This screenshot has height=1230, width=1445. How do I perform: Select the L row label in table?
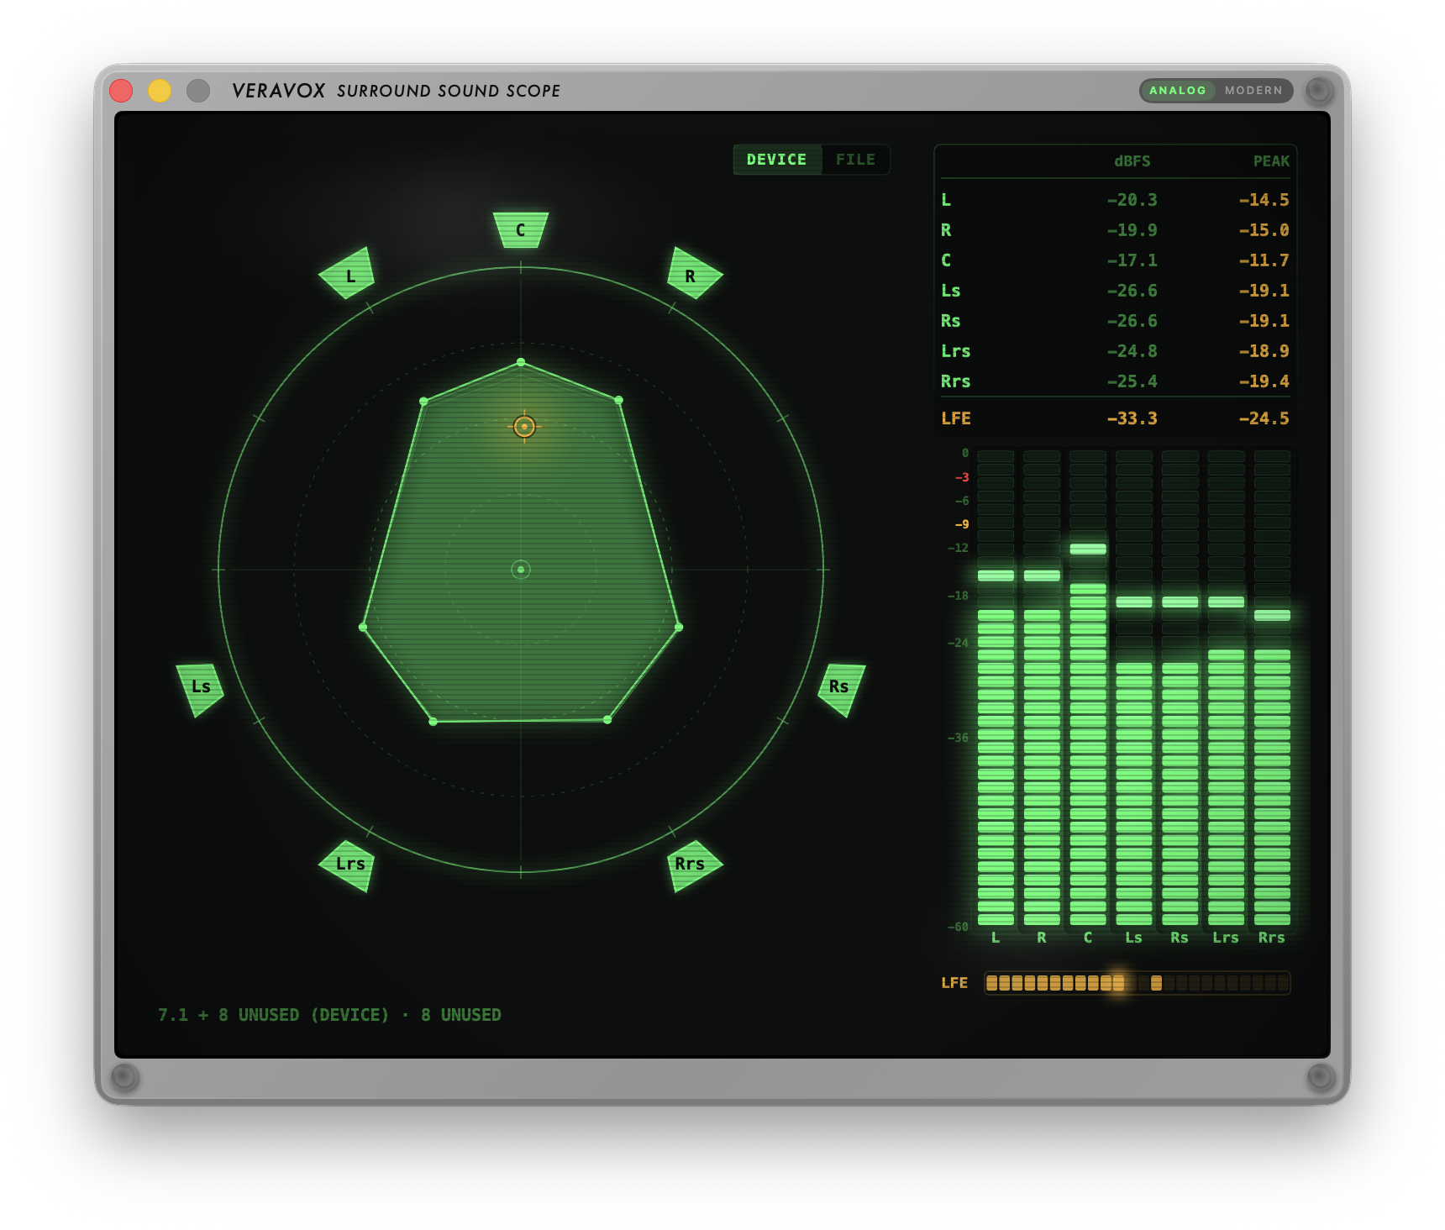[x=946, y=200]
